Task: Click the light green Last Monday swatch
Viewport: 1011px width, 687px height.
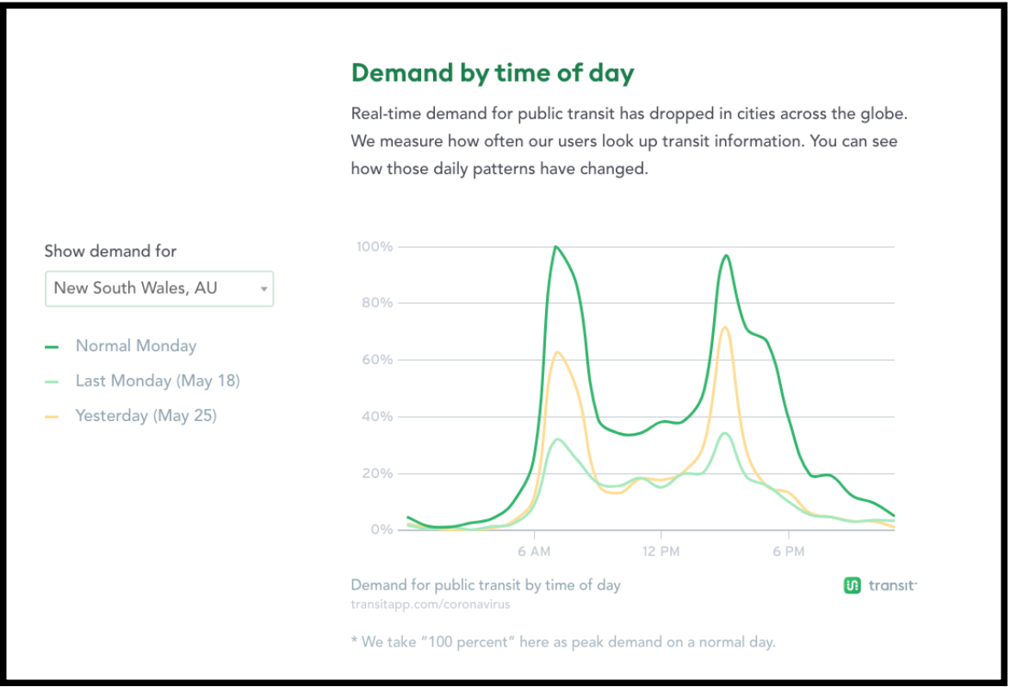Action: pyautogui.click(x=52, y=382)
